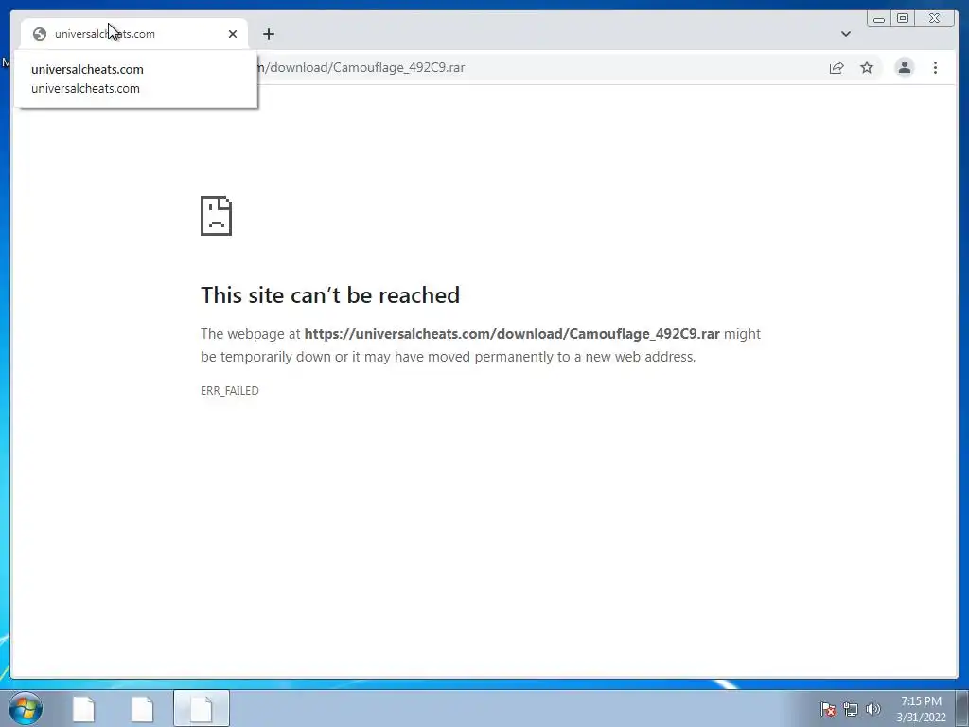Close the universalcheats.com tab

coord(233,34)
